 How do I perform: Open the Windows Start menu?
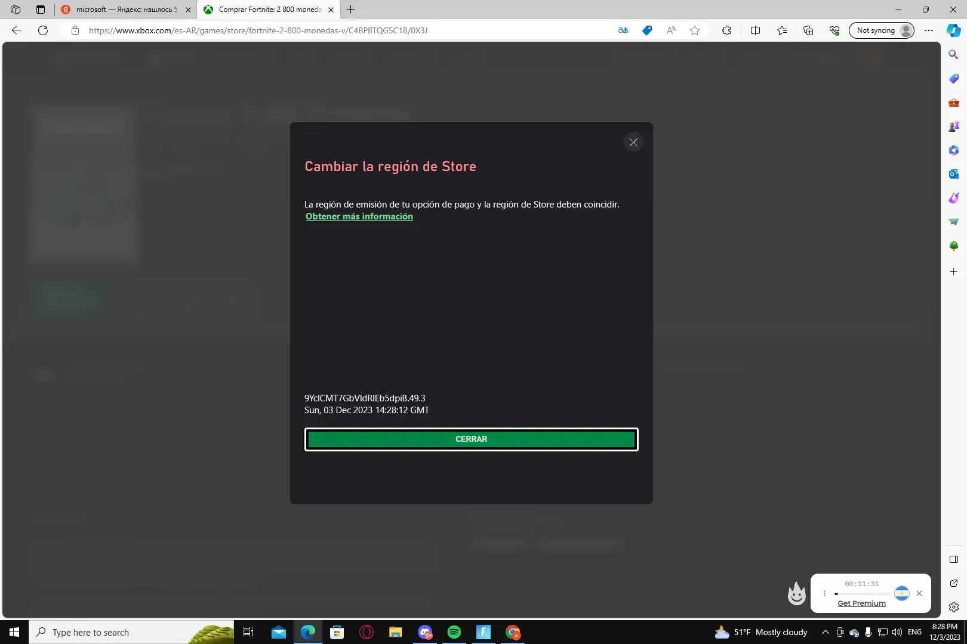14,632
